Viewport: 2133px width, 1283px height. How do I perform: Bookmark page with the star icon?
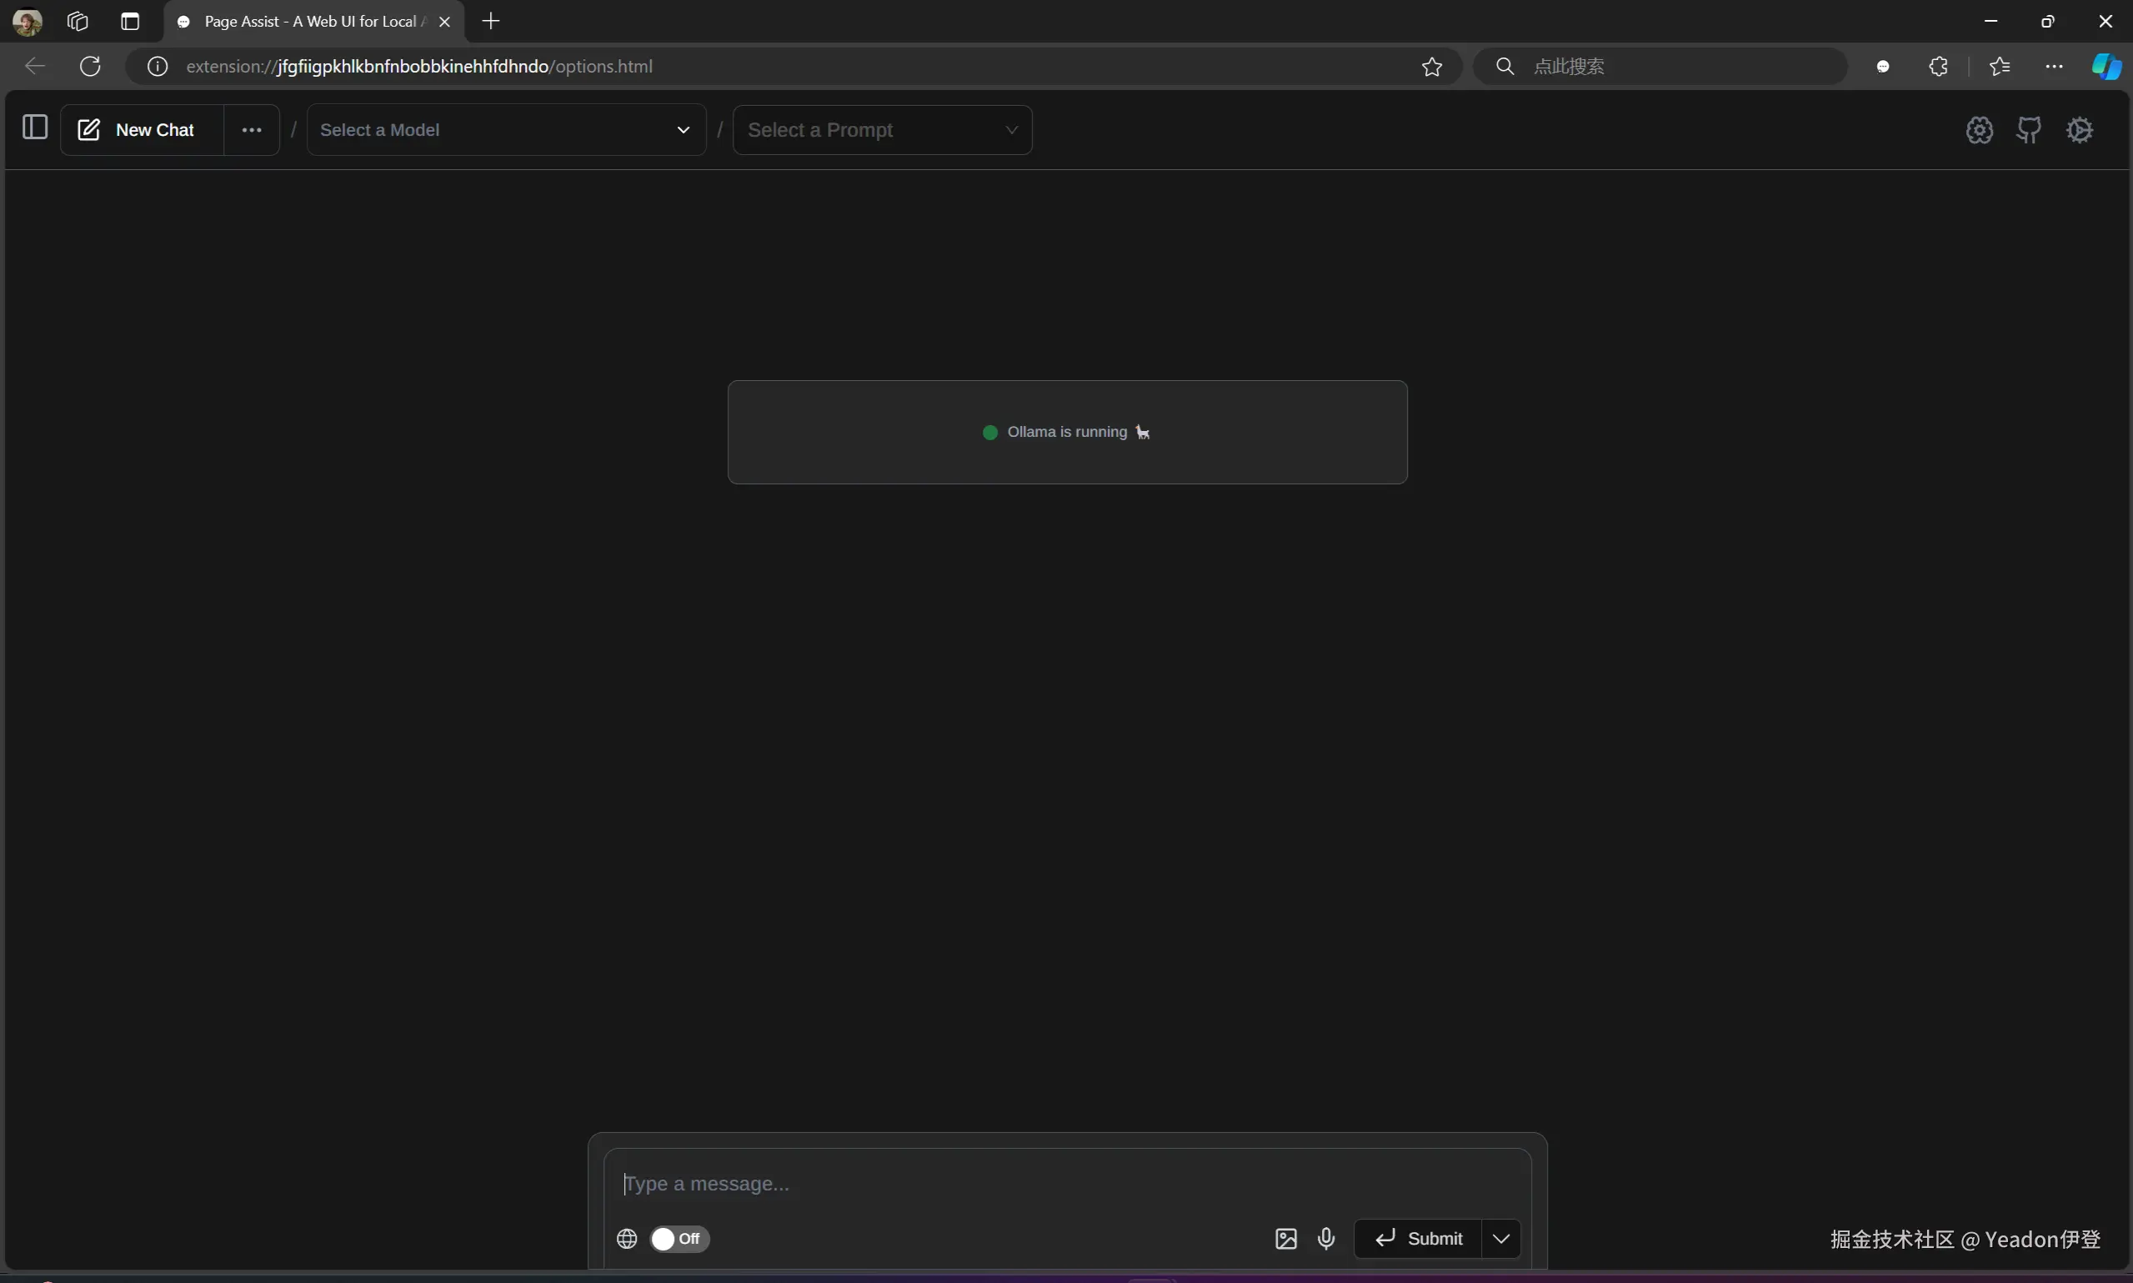pos(1431,67)
